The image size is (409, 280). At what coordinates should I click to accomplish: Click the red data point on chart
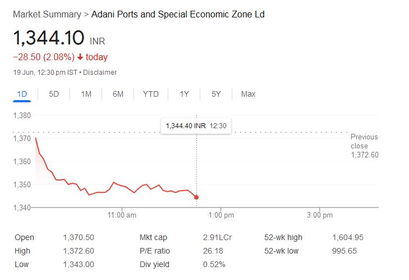click(196, 197)
